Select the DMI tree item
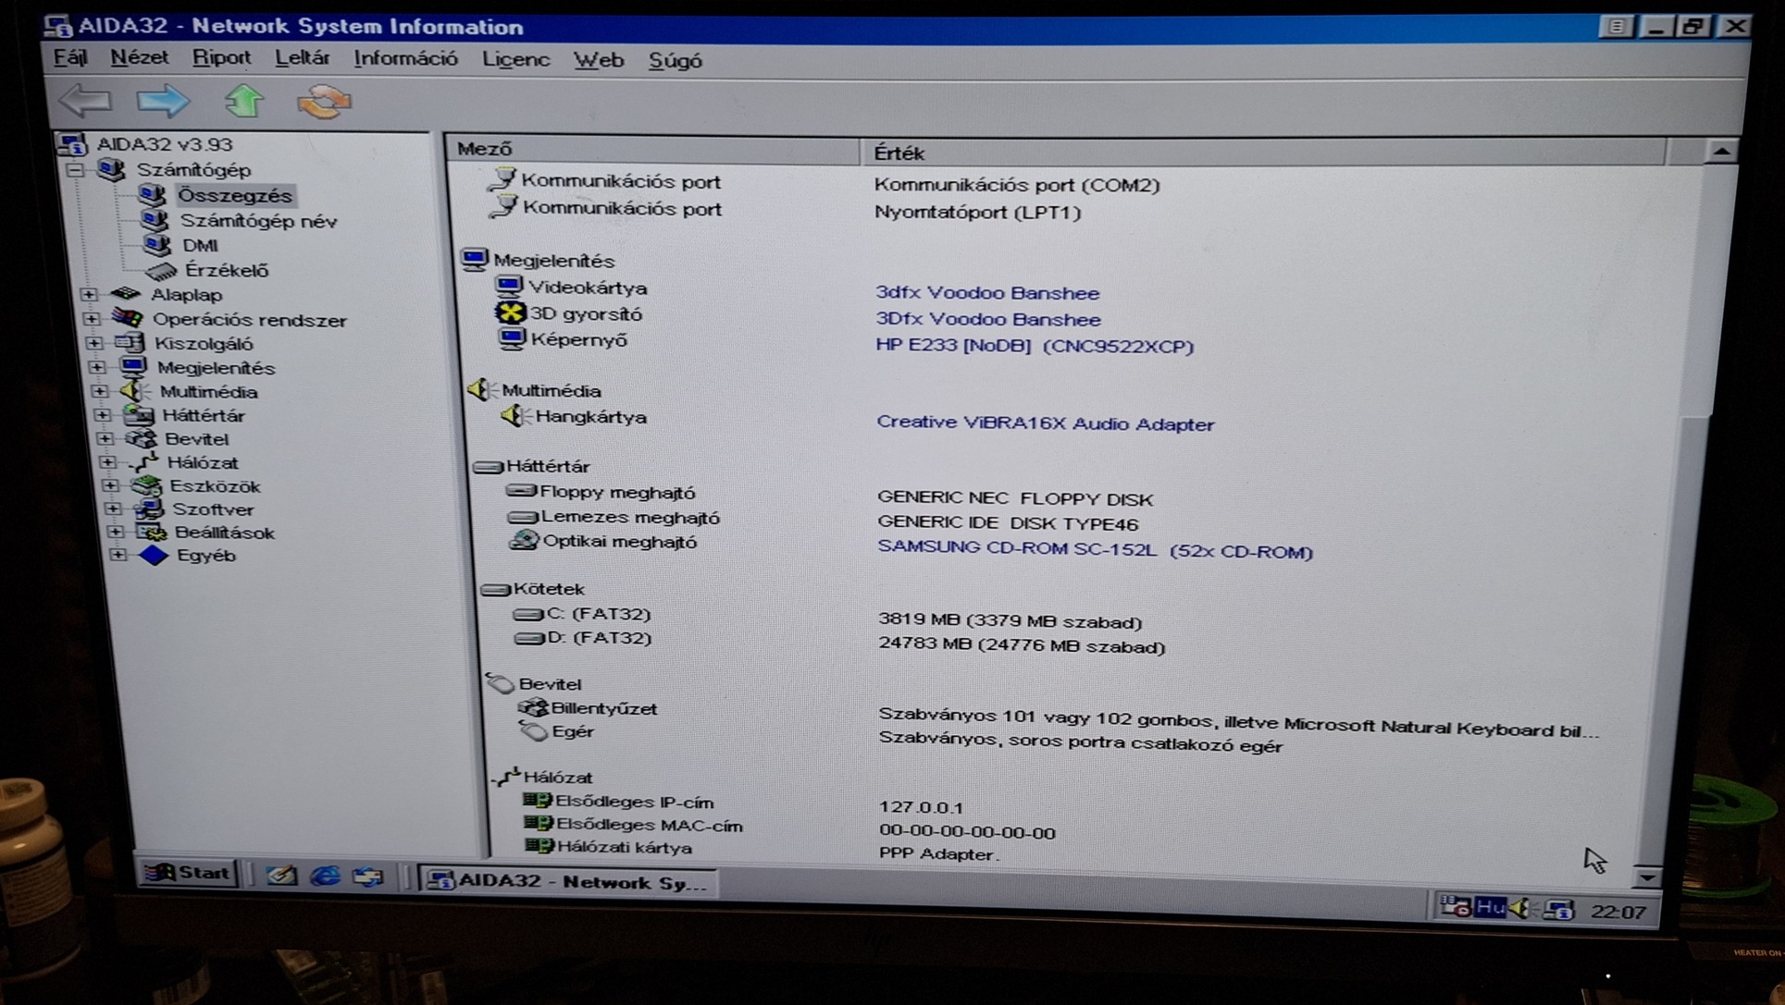The image size is (1785, 1005). [x=200, y=245]
